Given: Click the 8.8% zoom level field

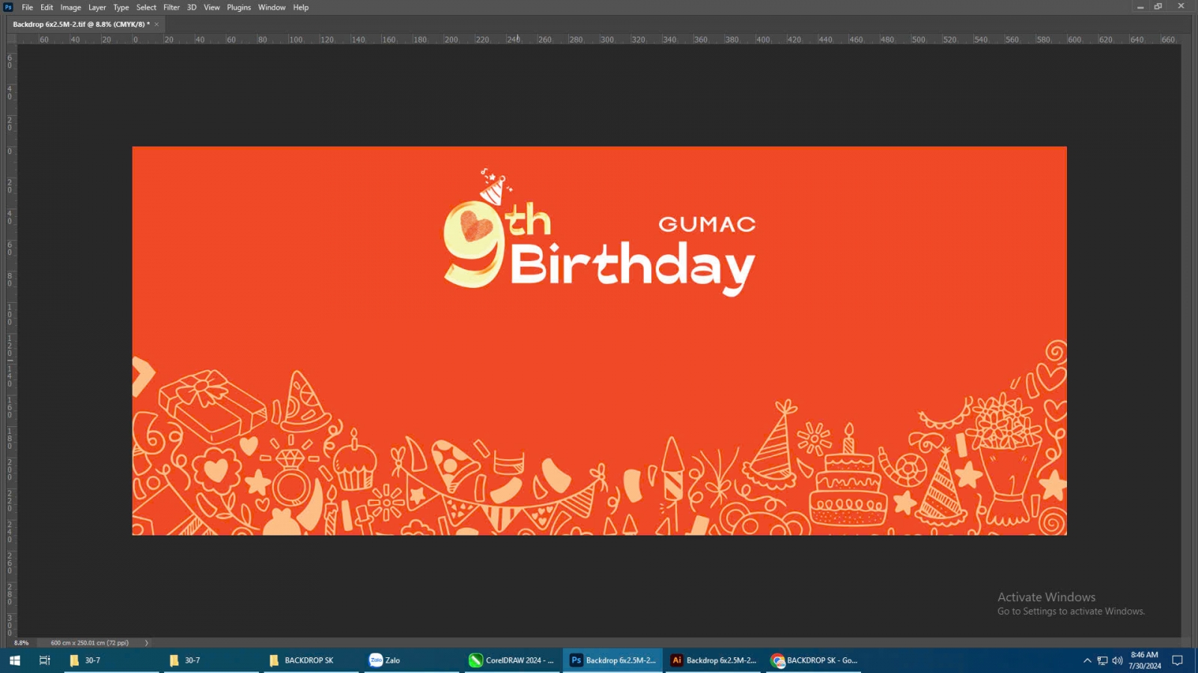Looking at the screenshot, I should coord(22,643).
